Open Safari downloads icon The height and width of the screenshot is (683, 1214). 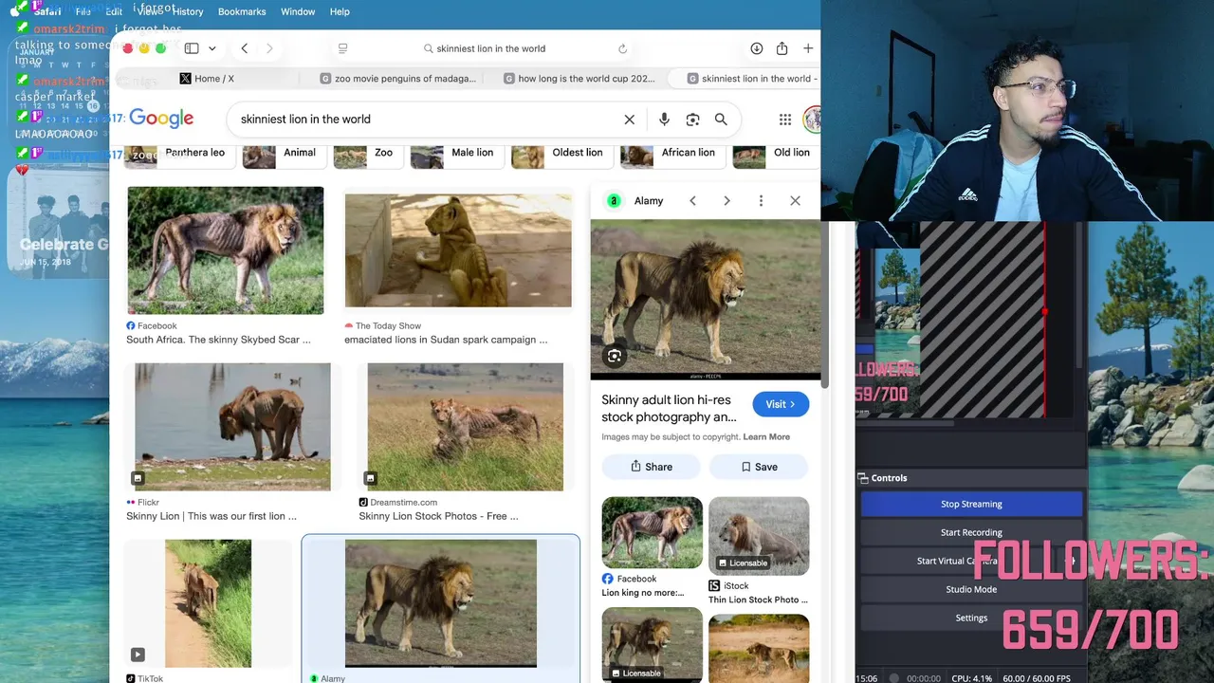[x=756, y=48]
